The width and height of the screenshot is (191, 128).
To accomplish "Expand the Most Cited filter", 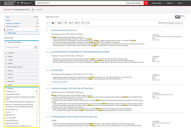I will [x=21, y=81].
